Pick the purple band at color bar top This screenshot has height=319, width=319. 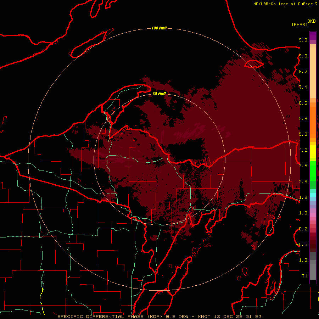tap(313, 35)
